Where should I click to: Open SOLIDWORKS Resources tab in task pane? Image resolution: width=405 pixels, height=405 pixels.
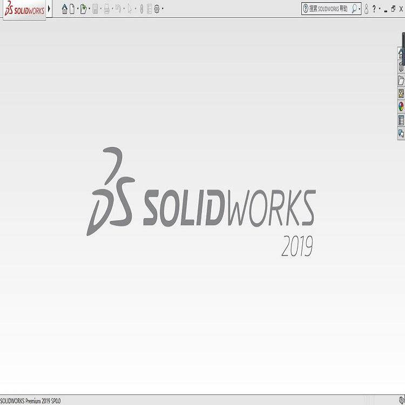click(401, 53)
